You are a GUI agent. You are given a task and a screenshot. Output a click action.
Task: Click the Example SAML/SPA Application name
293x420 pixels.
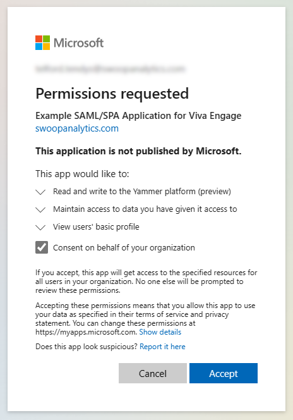click(138, 116)
